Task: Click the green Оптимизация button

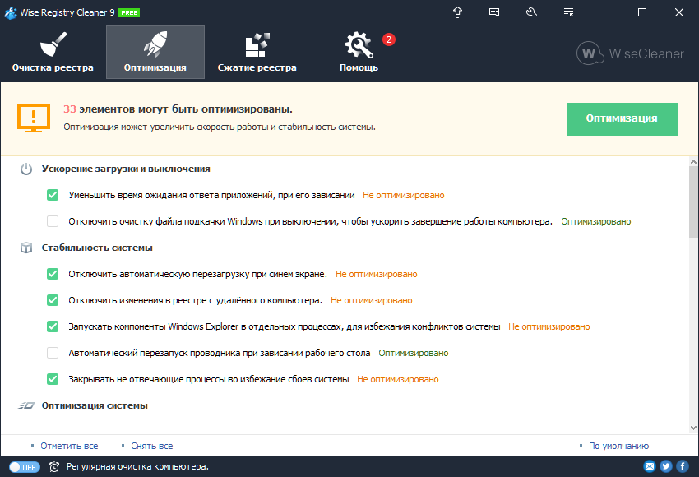Action: pos(622,119)
